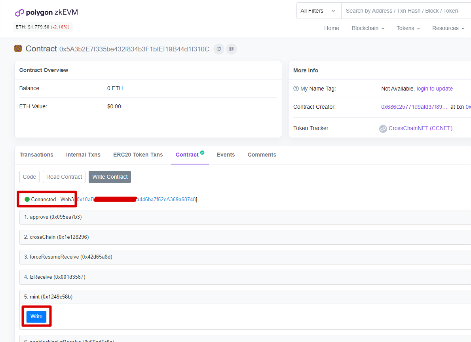Expand the crossChain function section

tap(245, 237)
